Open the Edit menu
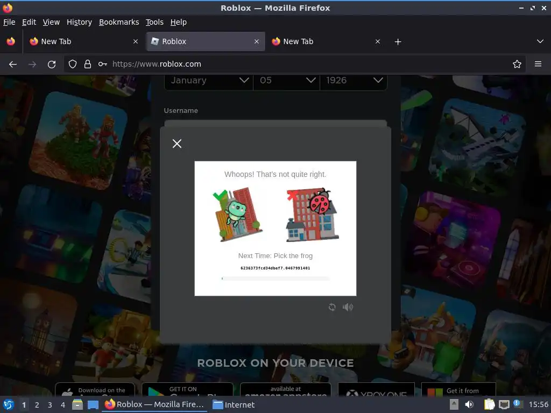 point(29,22)
